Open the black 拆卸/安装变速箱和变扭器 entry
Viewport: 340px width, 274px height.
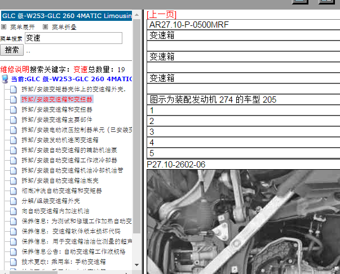[57, 109]
